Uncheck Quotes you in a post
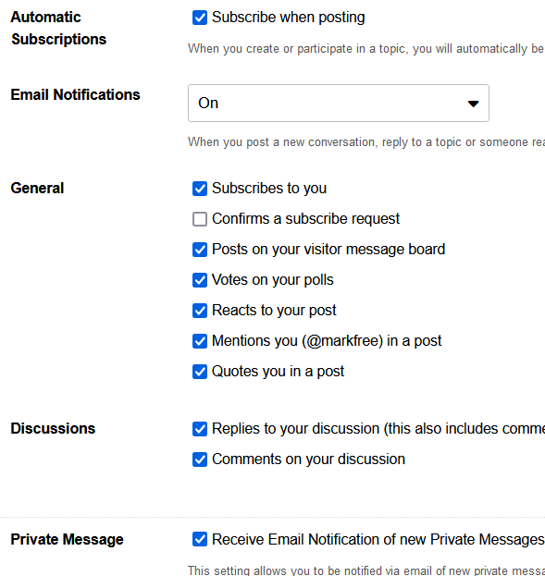 click(x=200, y=372)
